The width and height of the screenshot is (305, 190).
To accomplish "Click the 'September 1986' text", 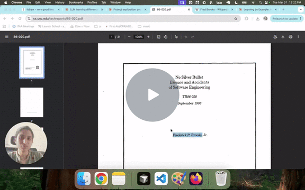I will click(189, 103).
